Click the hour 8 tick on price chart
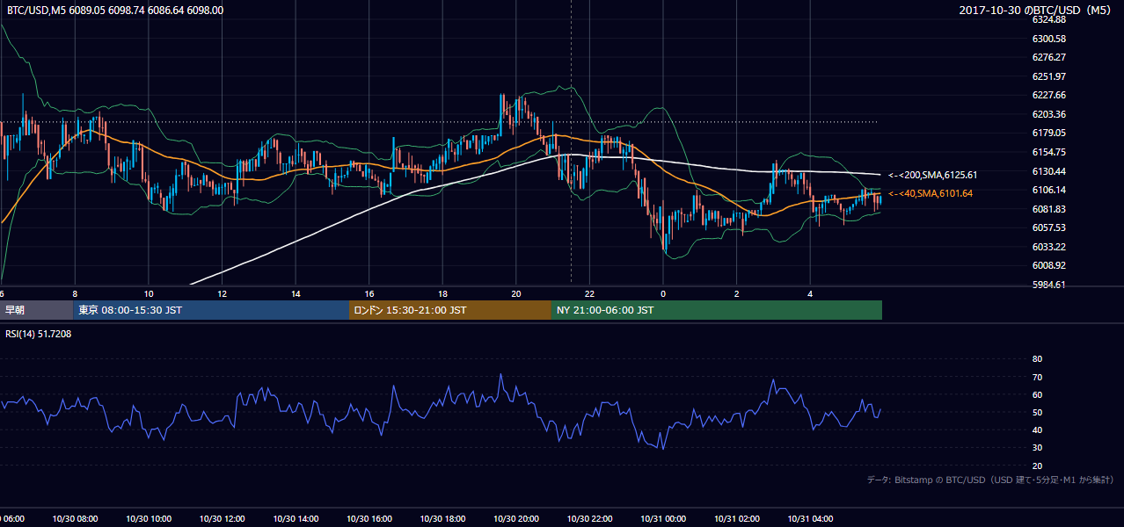This screenshot has height=527, width=1124. pos(75,294)
